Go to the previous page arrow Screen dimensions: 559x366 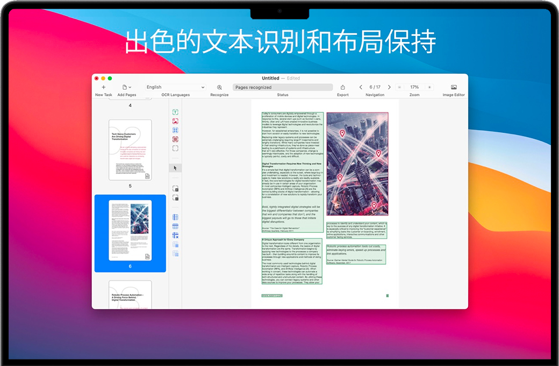(361, 87)
